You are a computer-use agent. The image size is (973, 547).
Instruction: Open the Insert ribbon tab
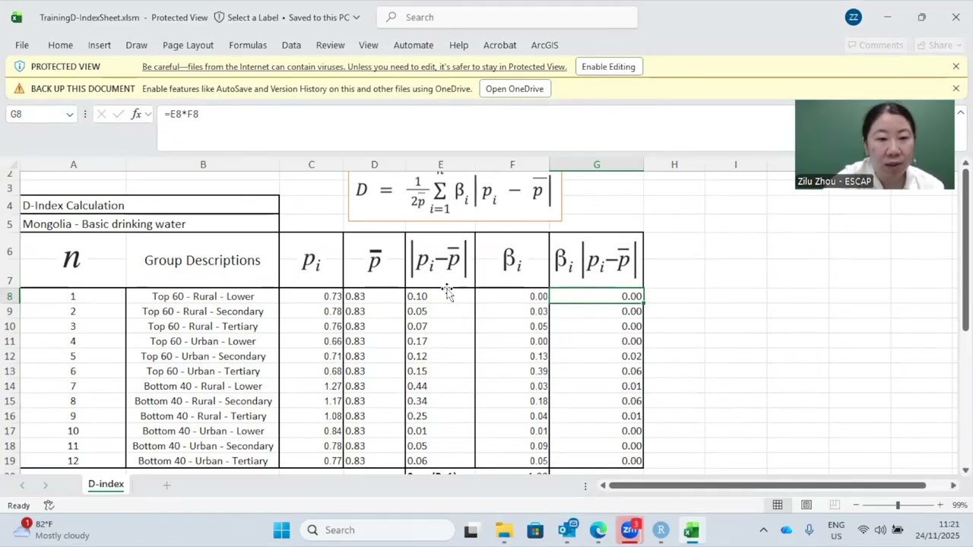point(100,46)
